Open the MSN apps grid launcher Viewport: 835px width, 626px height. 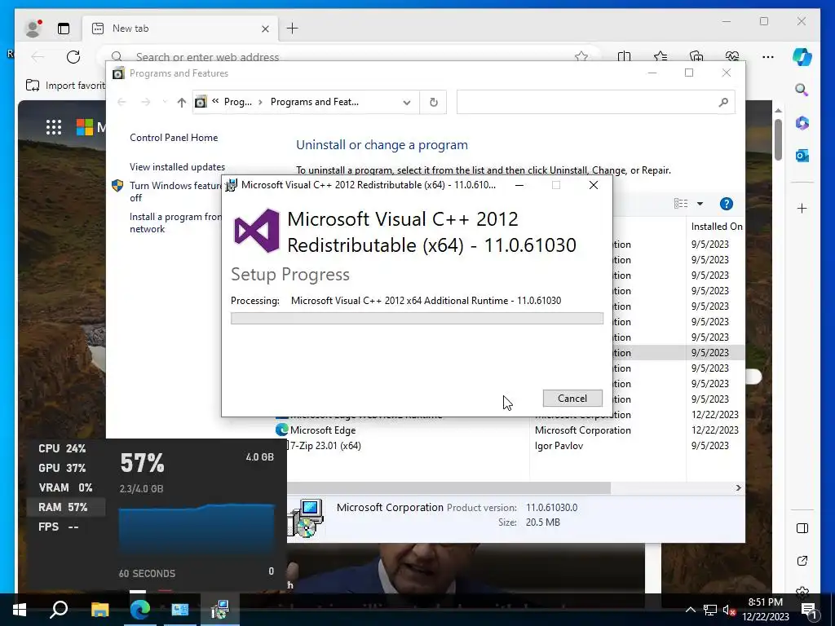(x=54, y=126)
